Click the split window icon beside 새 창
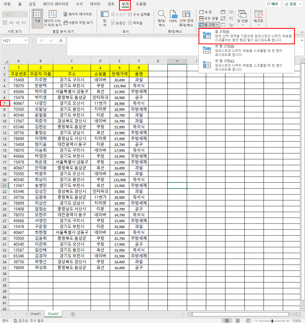Viewport: 305px width, 323px height. tap(223, 12)
